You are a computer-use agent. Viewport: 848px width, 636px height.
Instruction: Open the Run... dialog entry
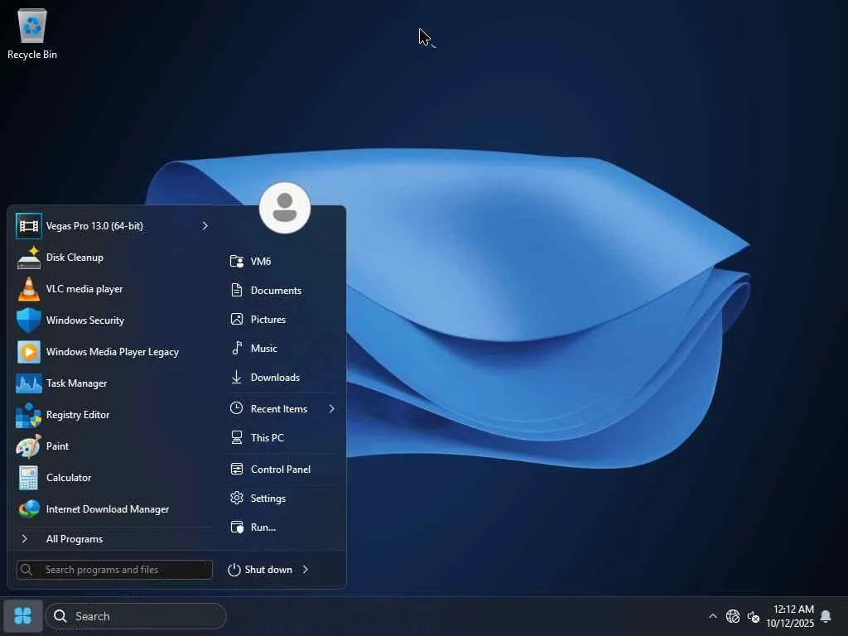(282, 528)
